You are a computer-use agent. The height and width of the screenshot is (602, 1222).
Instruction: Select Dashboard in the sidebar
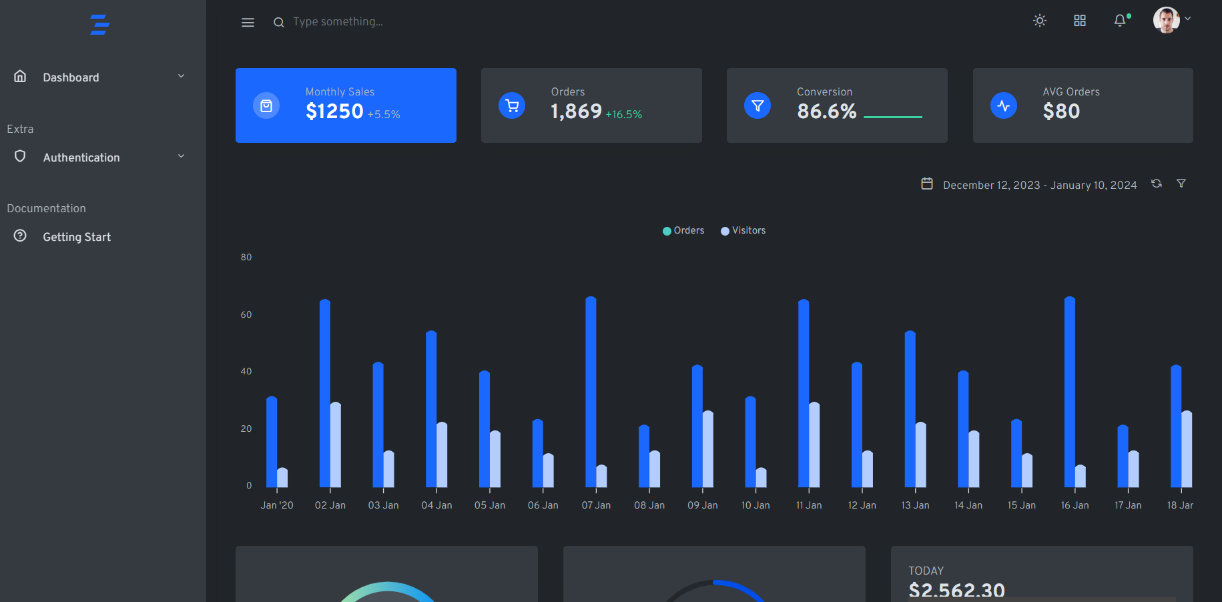click(71, 77)
